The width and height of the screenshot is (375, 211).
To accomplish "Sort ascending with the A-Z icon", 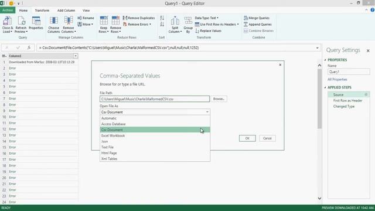I will tap(162, 18).
